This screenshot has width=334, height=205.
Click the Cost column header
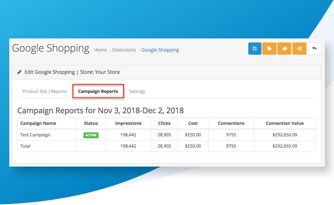[193, 124]
